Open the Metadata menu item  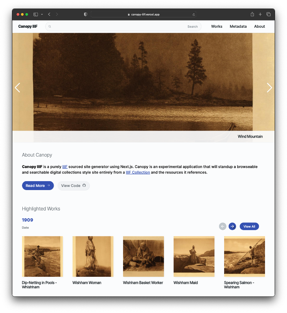point(238,26)
